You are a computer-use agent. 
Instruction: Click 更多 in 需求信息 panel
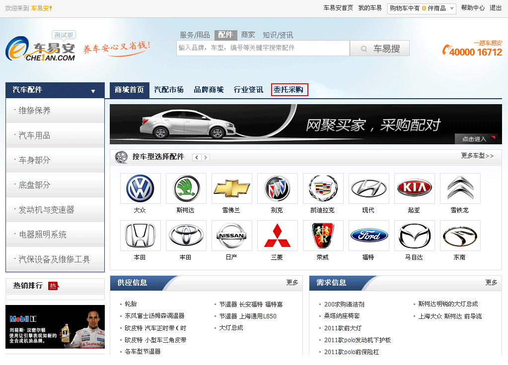[491, 283]
